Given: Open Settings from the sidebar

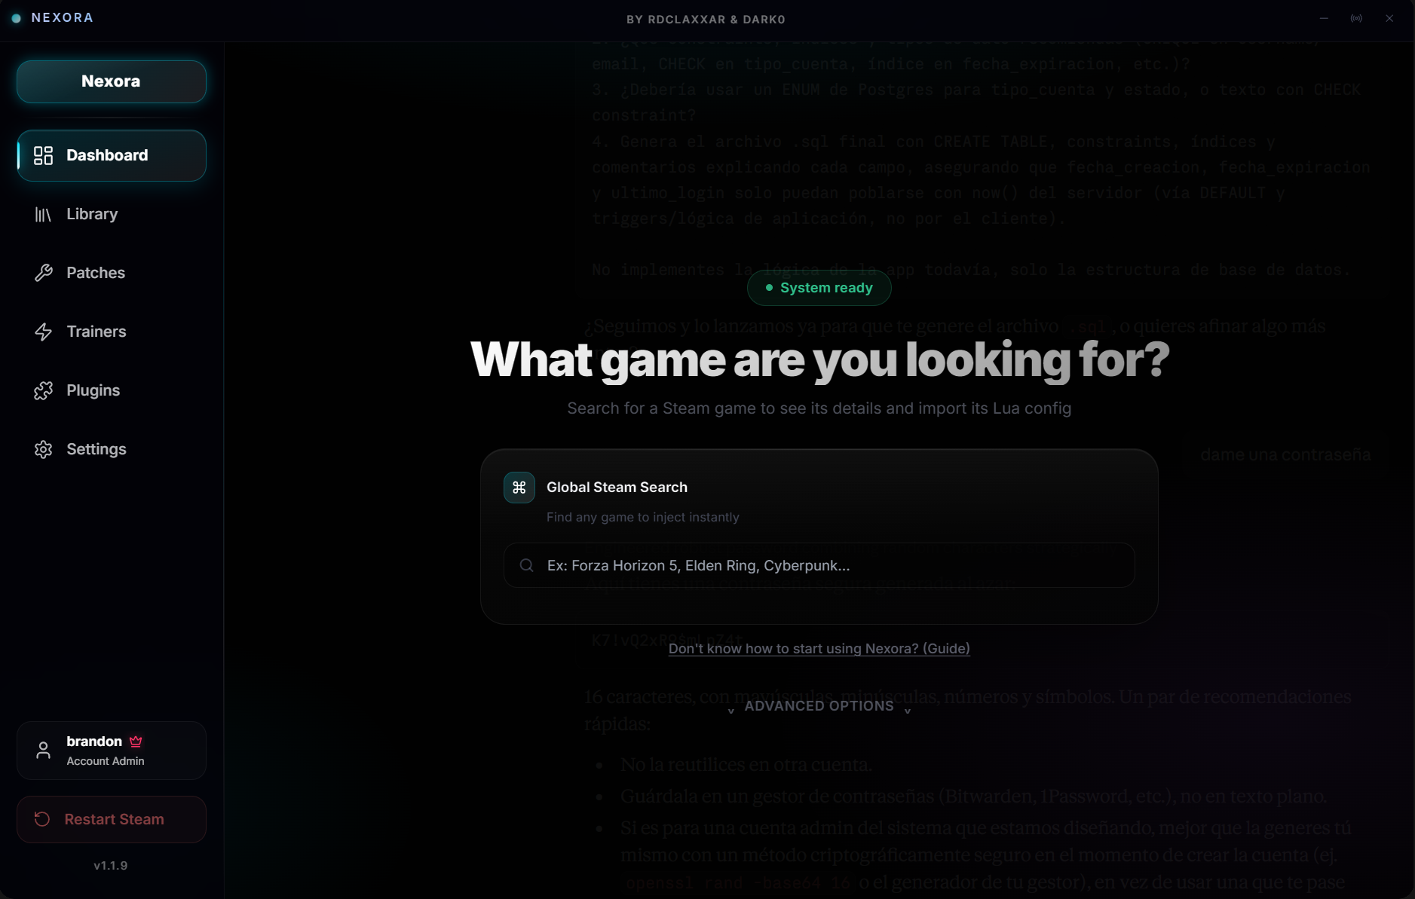Looking at the screenshot, I should [x=112, y=449].
